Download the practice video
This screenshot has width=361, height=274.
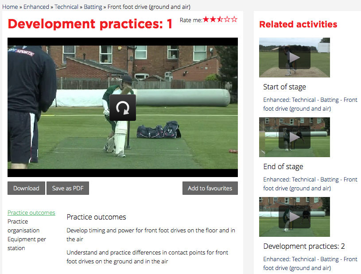coord(26,188)
